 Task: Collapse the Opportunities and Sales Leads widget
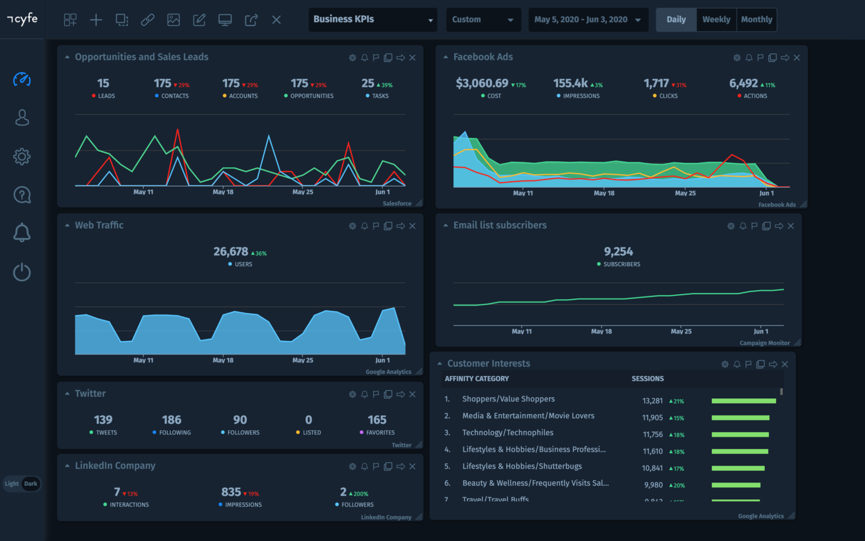click(x=67, y=57)
